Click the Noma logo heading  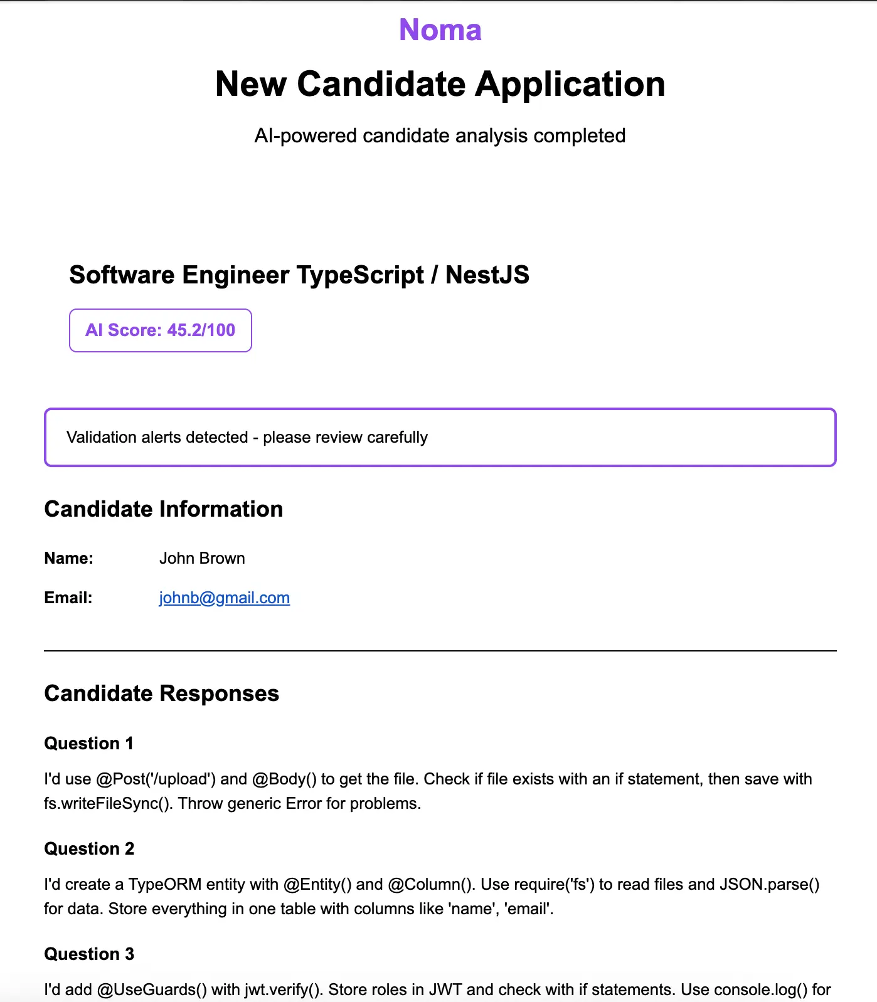click(440, 29)
